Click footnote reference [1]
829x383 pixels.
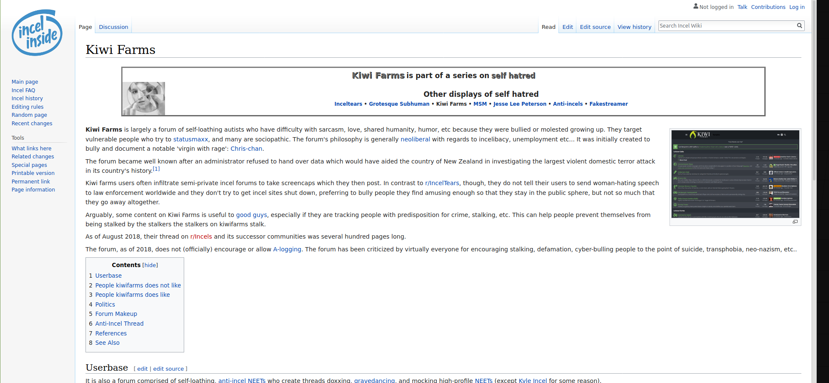[156, 169]
